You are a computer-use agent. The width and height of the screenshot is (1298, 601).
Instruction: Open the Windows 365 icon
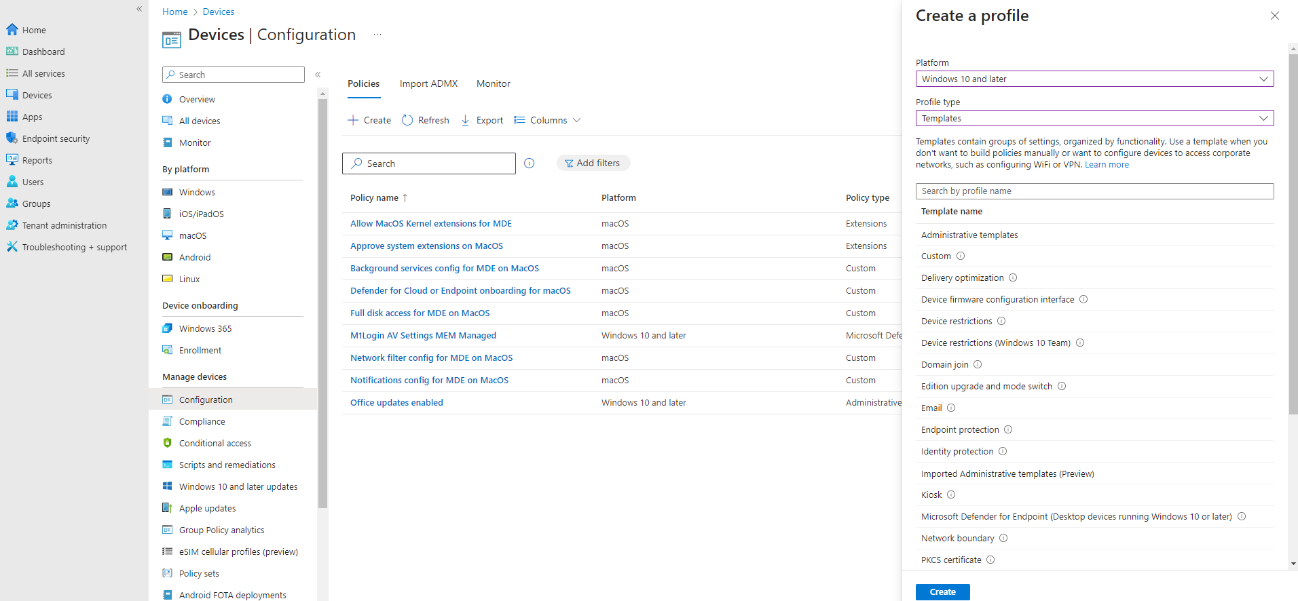point(167,328)
